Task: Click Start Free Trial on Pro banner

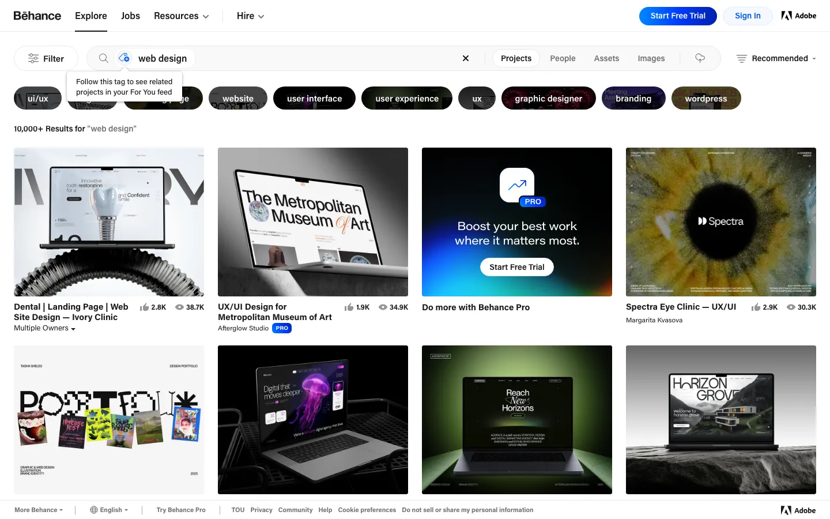Action: pyautogui.click(x=517, y=267)
